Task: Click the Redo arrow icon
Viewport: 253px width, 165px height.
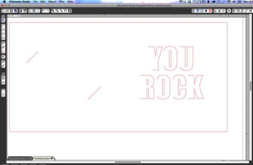Action: click(47, 11)
